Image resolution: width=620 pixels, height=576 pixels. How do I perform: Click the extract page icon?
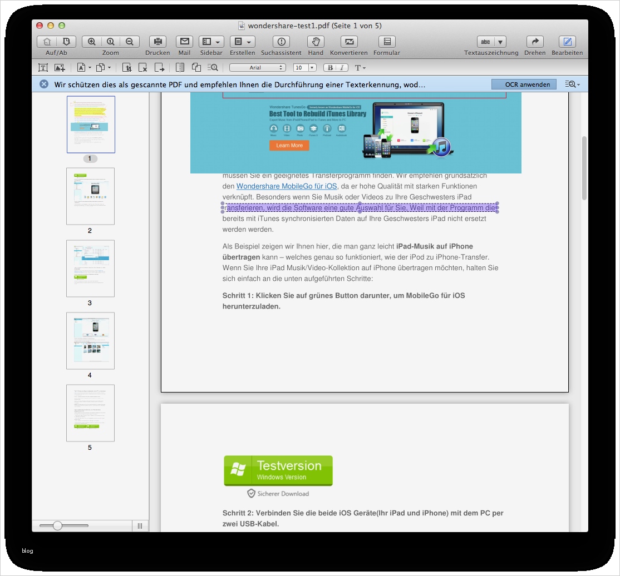tap(159, 68)
